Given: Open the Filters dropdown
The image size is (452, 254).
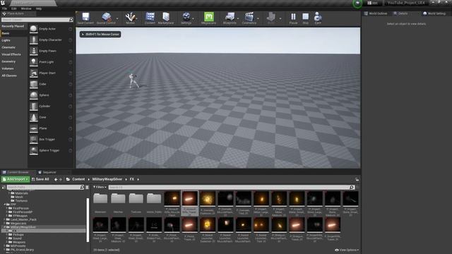Looking at the screenshot, I should point(100,187).
